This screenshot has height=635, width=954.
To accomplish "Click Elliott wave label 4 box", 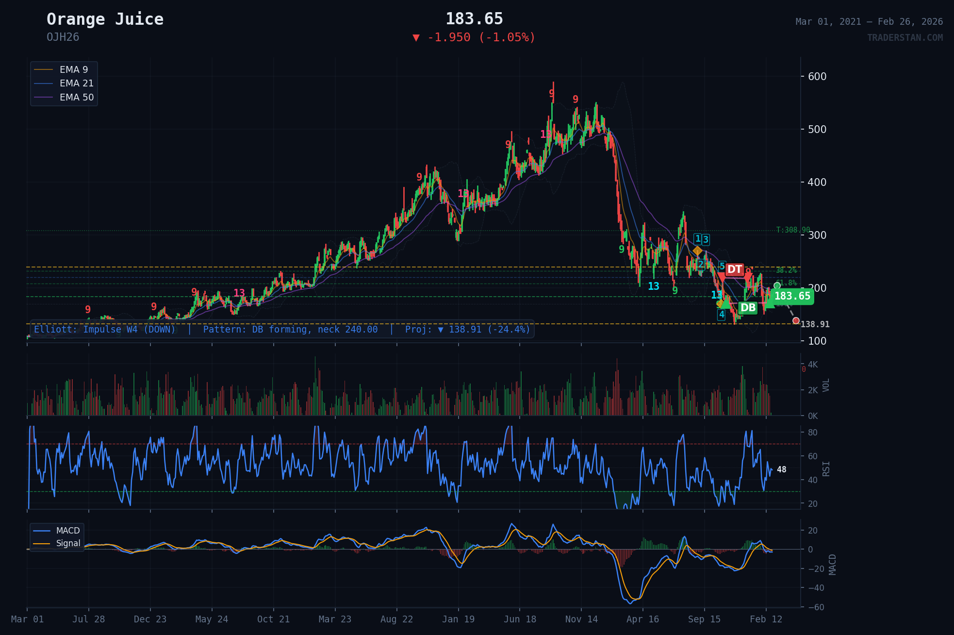I will [x=722, y=315].
